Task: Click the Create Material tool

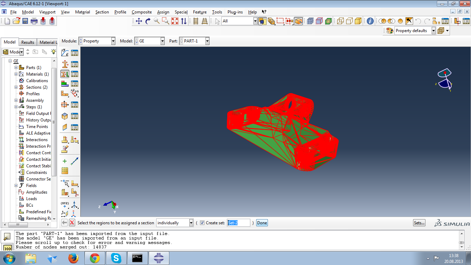Action: (x=65, y=53)
